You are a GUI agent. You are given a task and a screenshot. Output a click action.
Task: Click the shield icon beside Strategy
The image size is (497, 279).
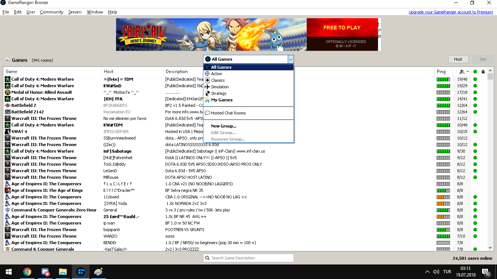point(207,93)
